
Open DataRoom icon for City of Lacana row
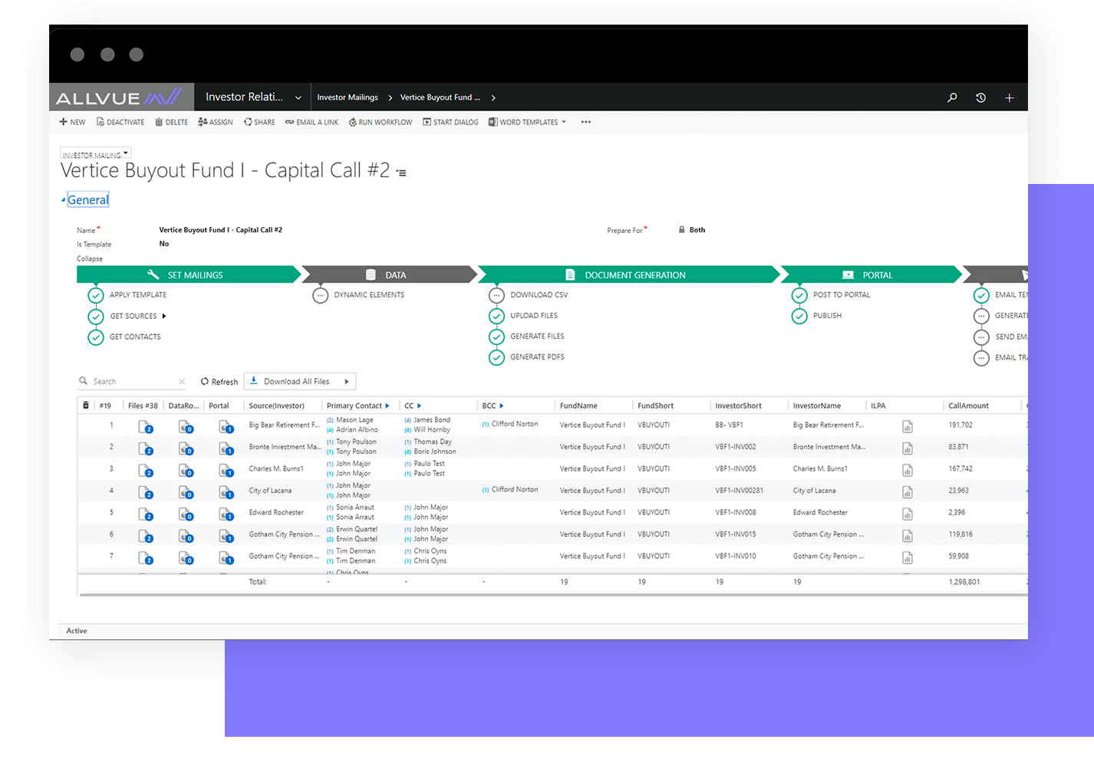(x=186, y=492)
